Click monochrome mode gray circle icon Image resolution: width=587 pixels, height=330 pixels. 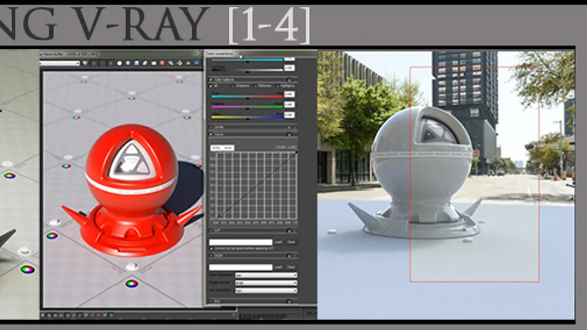pos(128,63)
